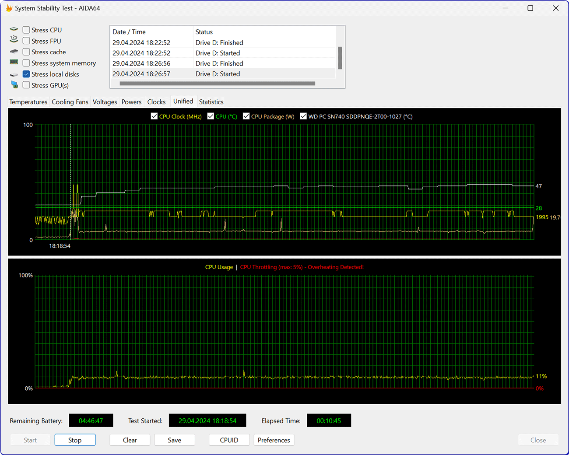569x455 pixels.
Task: Select the Unified tab
Action: tap(183, 101)
